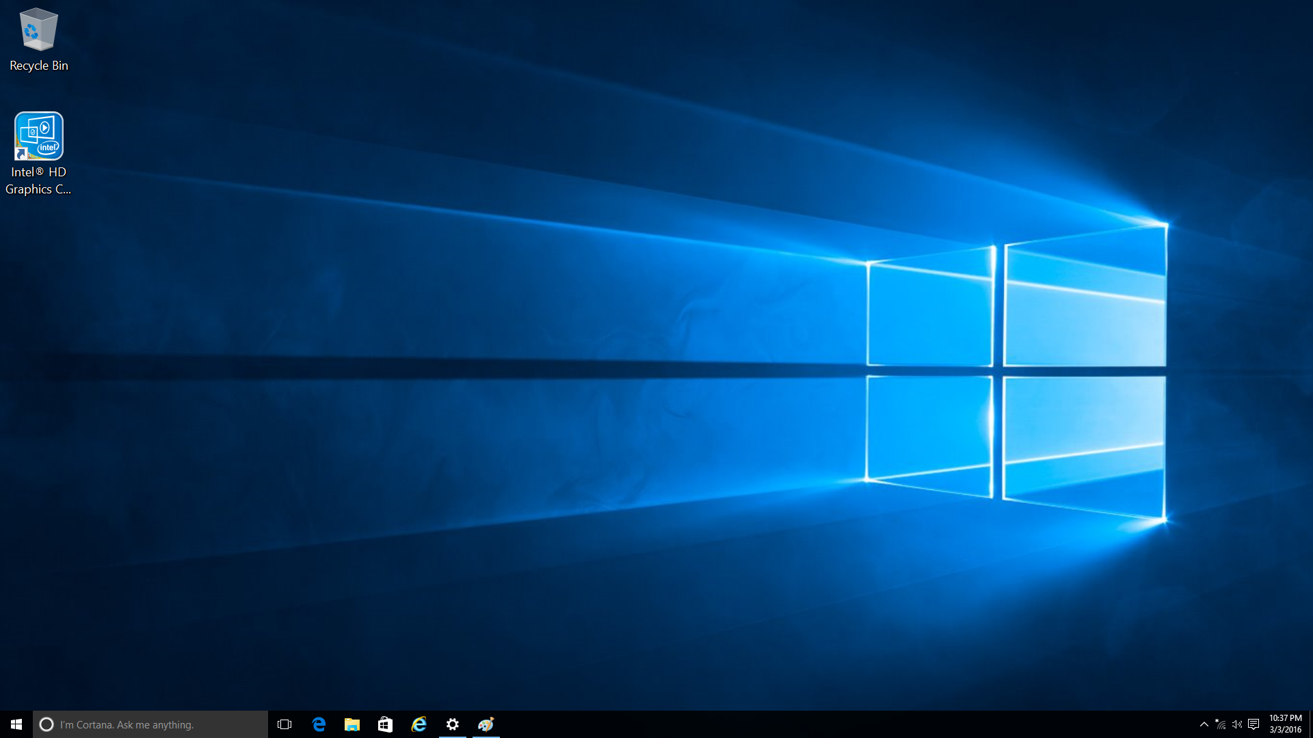Image resolution: width=1313 pixels, height=738 pixels.
Task: Select the Intel HD Graphics shortcut icon
Action: click(38, 154)
